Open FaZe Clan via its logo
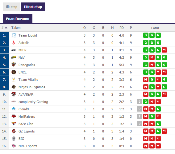Viewport: 175px width, 154px height. (14, 124)
